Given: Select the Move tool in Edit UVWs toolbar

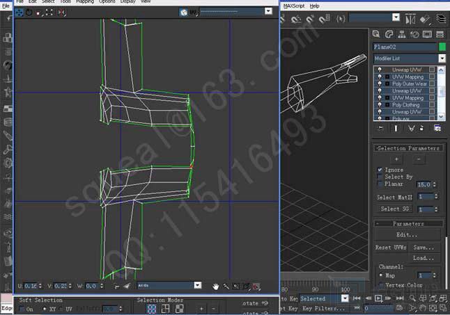Looking at the screenshot, I should point(20,13).
